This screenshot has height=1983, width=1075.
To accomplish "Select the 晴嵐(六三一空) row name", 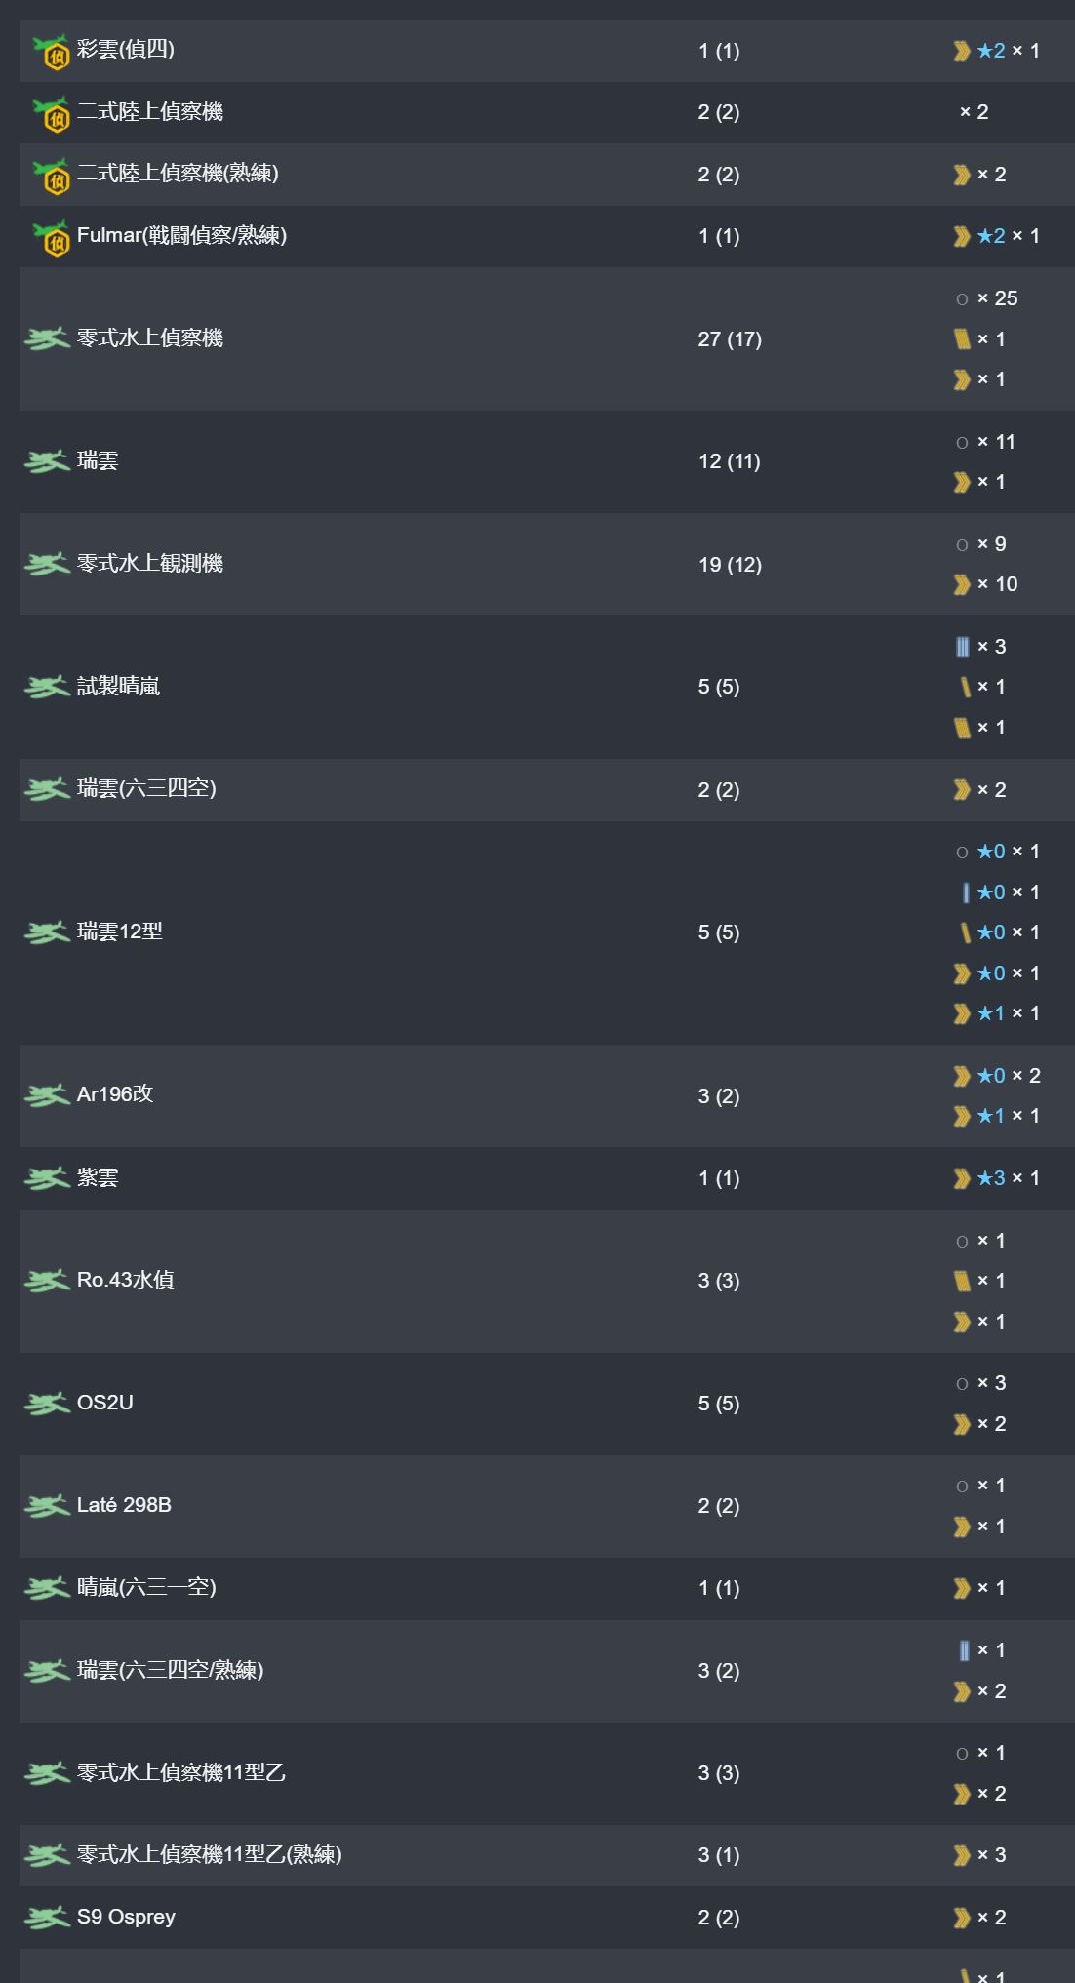I will pyautogui.click(x=146, y=1587).
